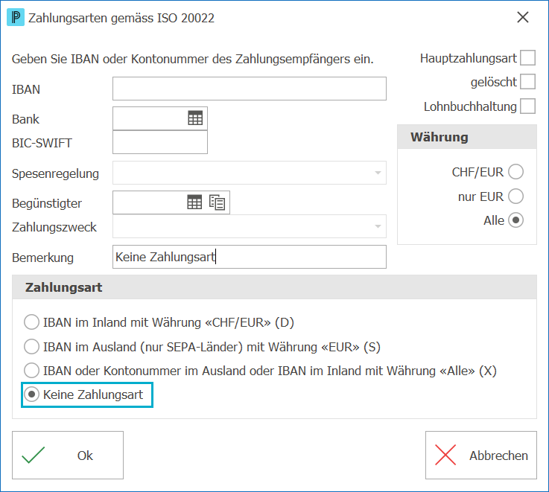Confirm with the Ok button
Viewport: 549px width, 492px height.
tap(68, 456)
